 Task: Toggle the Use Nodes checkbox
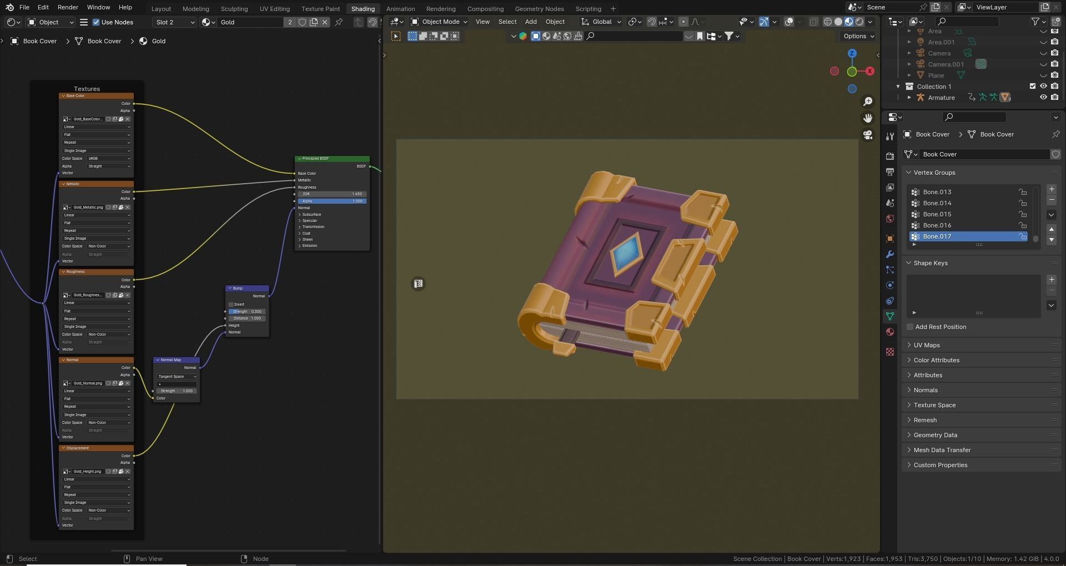tap(96, 22)
